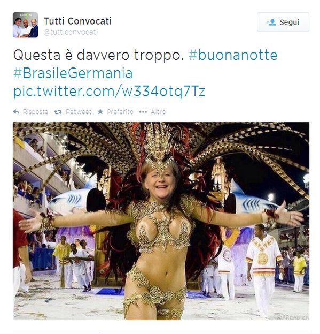Click the tweet text 'Questa è davvero troppo'
The height and width of the screenshot is (334, 320).
point(98,55)
